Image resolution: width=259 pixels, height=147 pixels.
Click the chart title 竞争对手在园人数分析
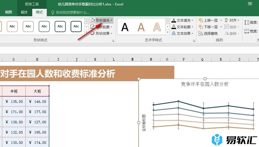205,84
